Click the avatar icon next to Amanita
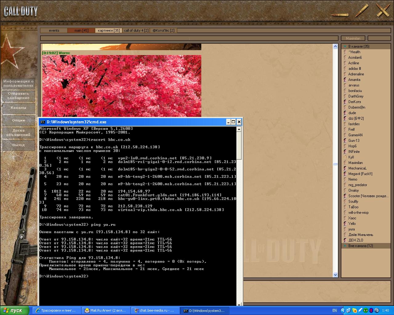The image size is (394, 315). (345, 80)
